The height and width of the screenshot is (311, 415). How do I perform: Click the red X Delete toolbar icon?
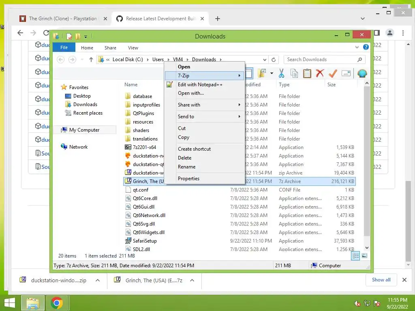pyautogui.click(x=320, y=73)
